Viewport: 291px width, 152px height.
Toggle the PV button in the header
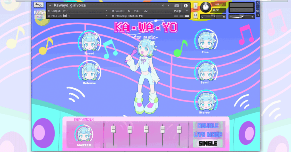[257, 15]
